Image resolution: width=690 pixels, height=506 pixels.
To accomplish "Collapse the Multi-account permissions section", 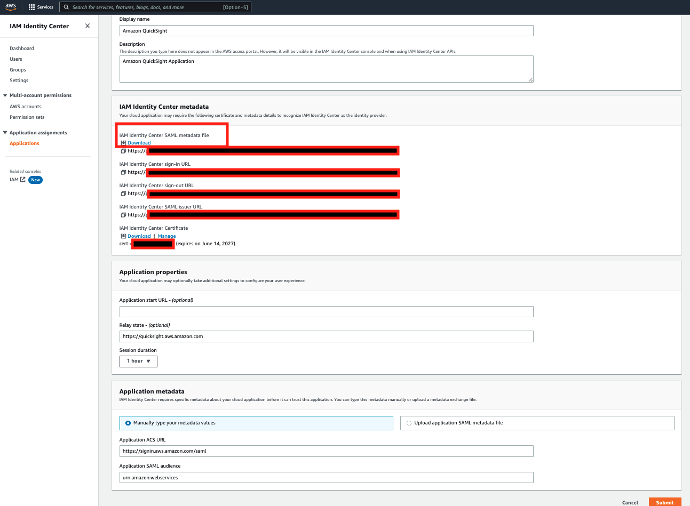I will [5, 95].
